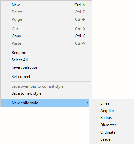Choose Leader from the submenu
Screen dimensions: 134x144
click(111, 139)
